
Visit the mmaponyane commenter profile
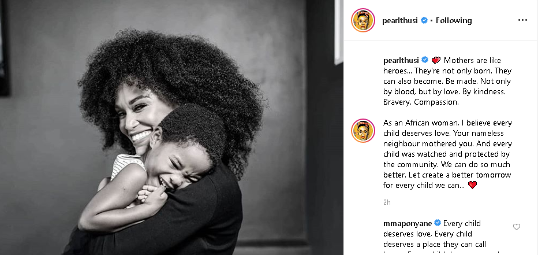tap(408, 223)
